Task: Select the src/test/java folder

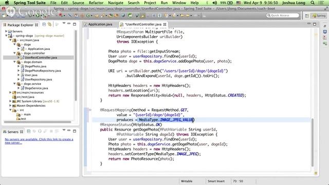Action: click(25, 97)
